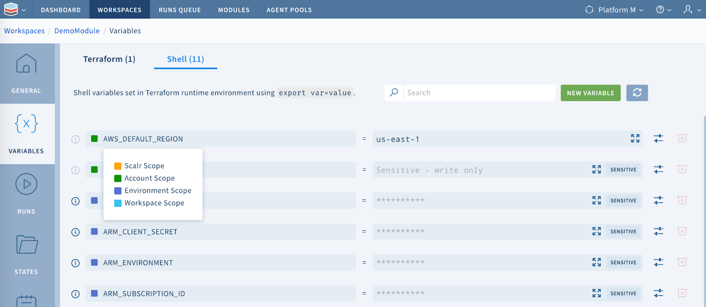Expand the ARM_SUBSCRIPTION_ID value editor
The height and width of the screenshot is (307, 706).
(x=597, y=293)
